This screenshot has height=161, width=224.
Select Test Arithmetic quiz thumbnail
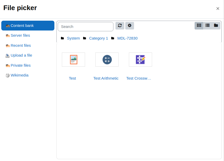pos(107,60)
